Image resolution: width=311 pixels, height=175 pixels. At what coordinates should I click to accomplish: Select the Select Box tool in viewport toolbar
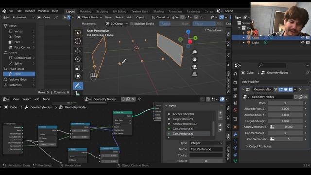point(78,33)
